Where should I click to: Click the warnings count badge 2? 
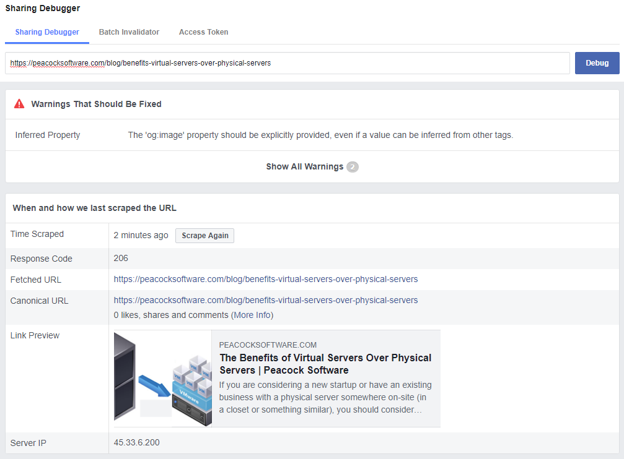pos(352,167)
